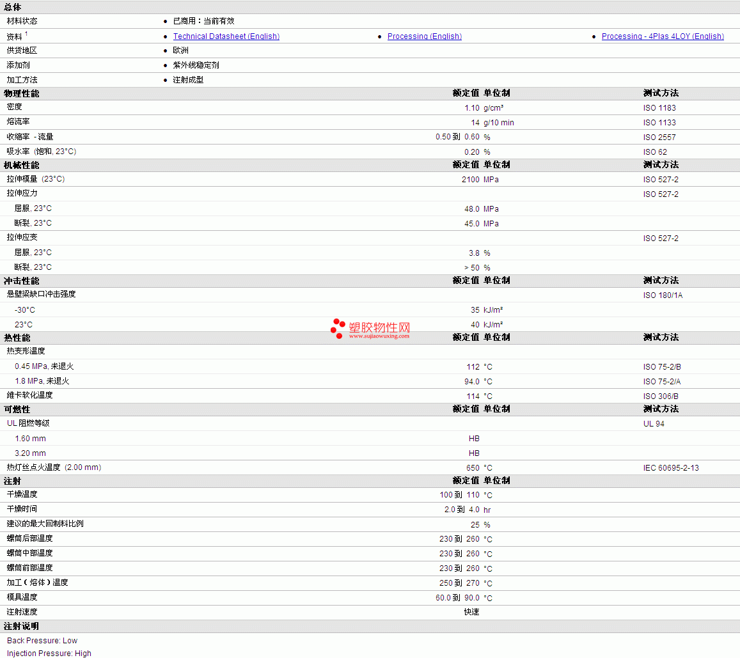Select the 物理性能 section header
Image resolution: width=740 pixels, height=658 pixels.
21,93
